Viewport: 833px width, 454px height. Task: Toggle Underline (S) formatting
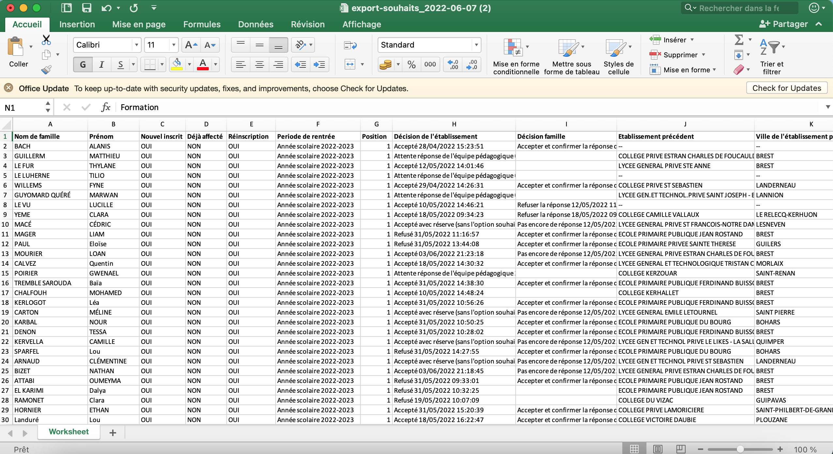tap(120, 64)
